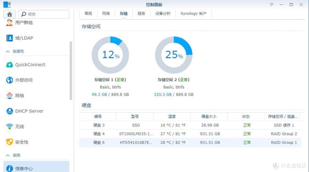Click the RAID Group 2 cell
Viewport: 309px width, 172px height.
[x=284, y=134]
